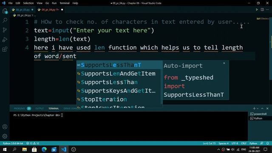This screenshot has width=272, height=153.
Task: Open editor More Actions ellipsis
Action: 267,10
